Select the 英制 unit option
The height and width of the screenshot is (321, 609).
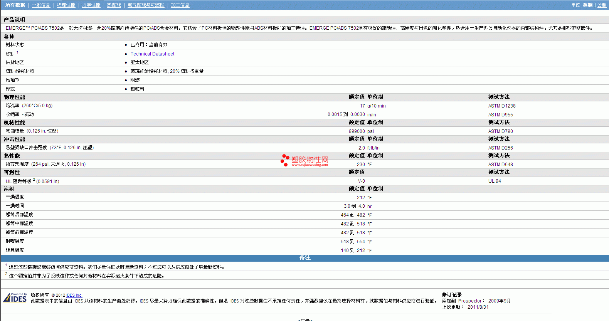pos(587,5)
